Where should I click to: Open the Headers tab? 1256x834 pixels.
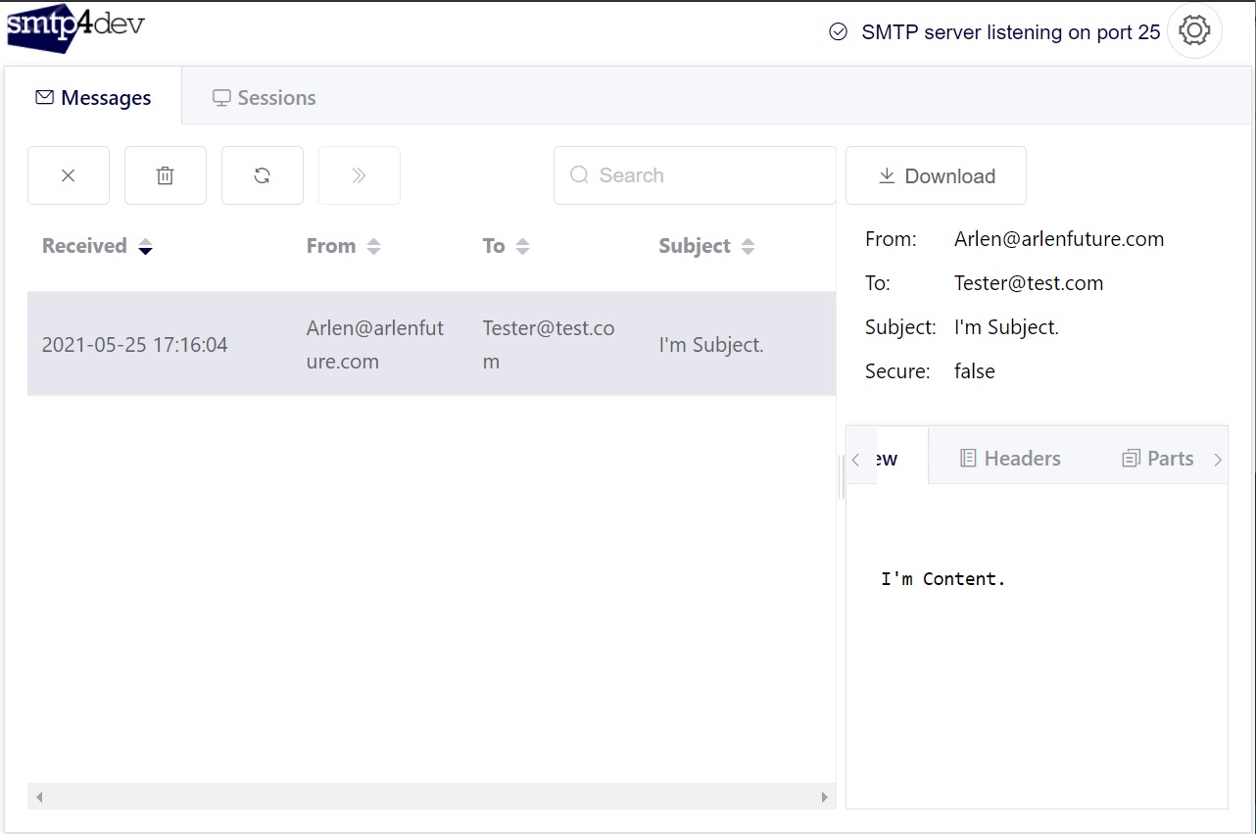click(1010, 457)
